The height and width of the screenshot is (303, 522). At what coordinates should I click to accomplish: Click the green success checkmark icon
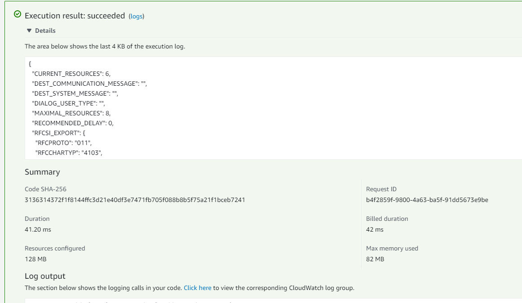click(18, 14)
